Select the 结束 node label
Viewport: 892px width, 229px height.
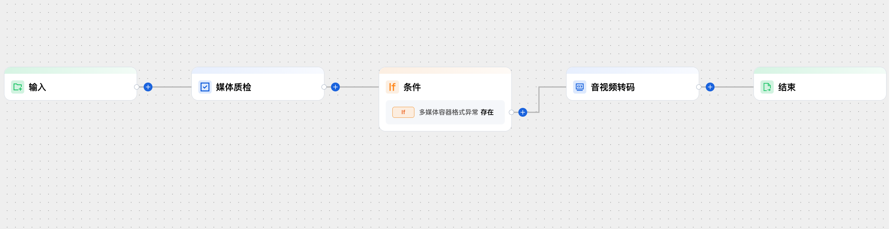787,87
